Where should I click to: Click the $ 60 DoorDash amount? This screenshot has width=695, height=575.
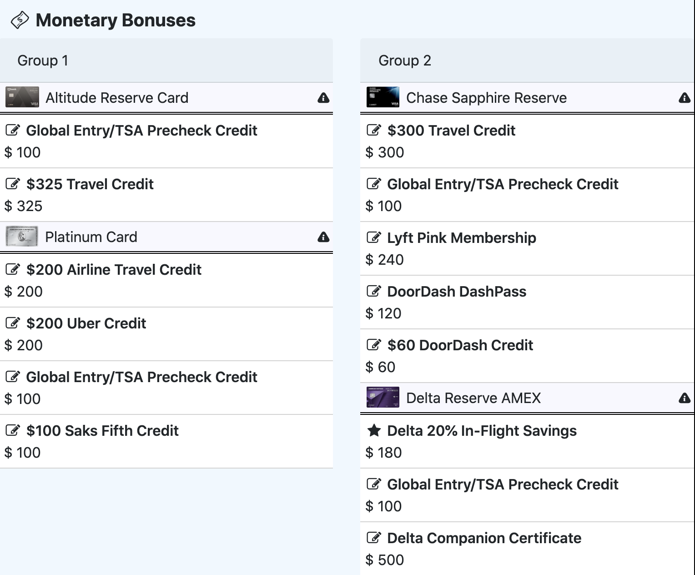click(x=380, y=367)
